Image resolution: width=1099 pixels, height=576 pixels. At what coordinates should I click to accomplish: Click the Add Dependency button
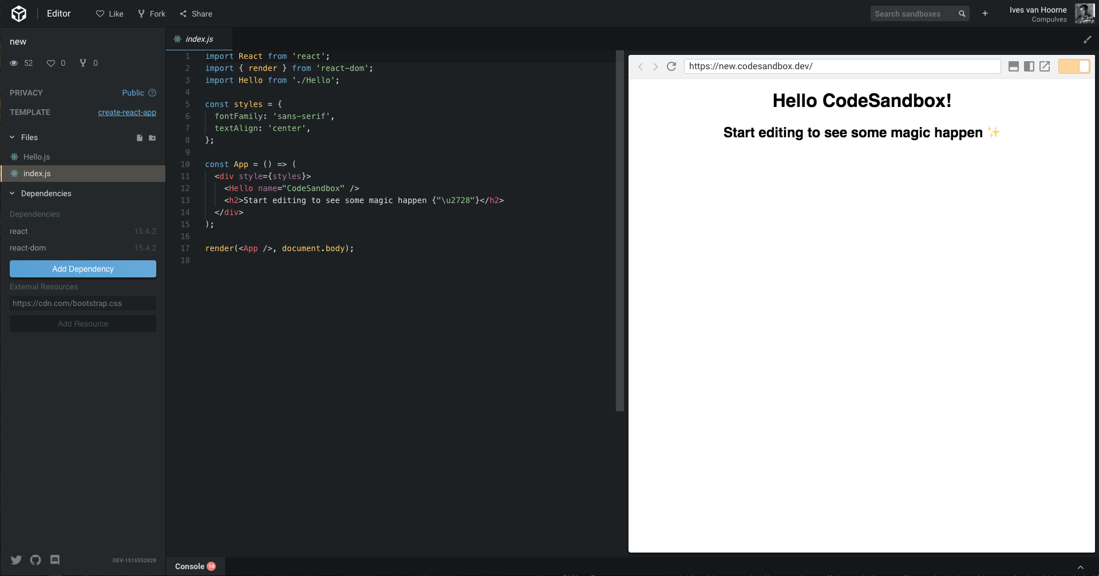pos(83,269)
